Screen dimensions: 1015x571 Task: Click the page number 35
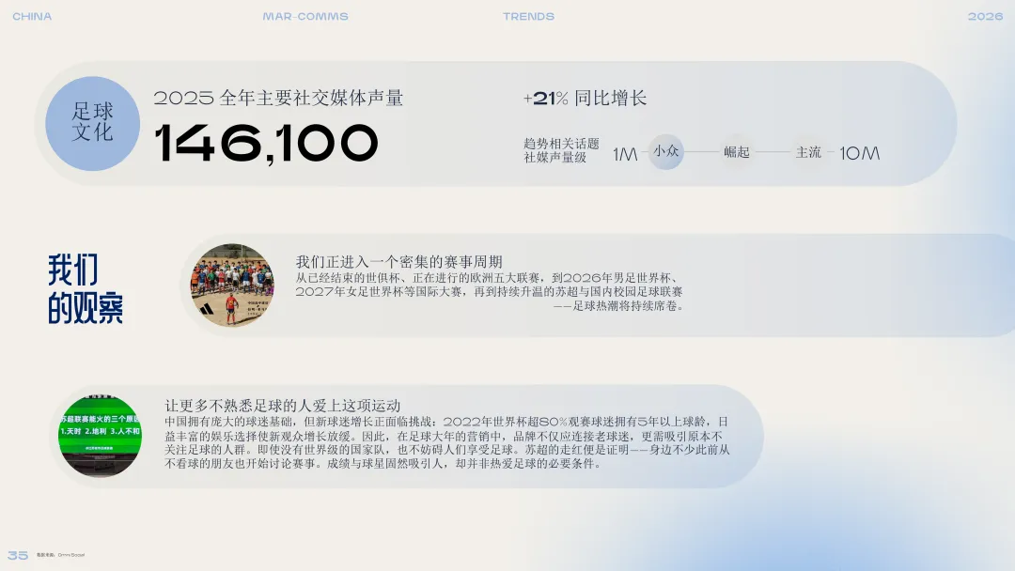(x=18, y=555)
